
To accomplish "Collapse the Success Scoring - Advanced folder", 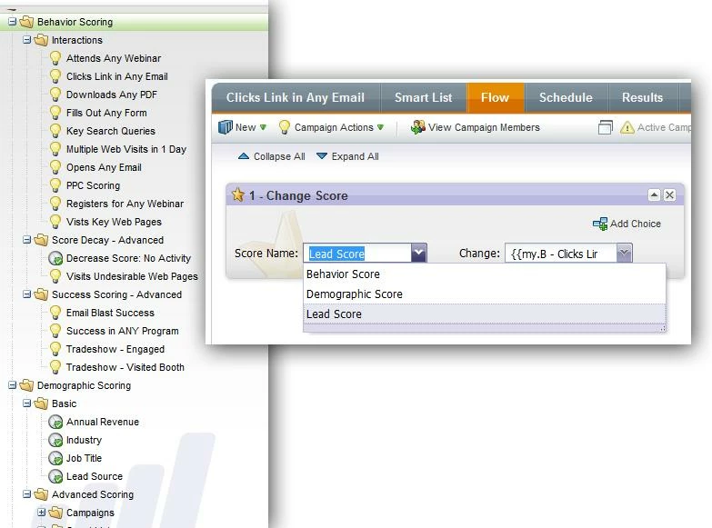I will pos(26,294).
